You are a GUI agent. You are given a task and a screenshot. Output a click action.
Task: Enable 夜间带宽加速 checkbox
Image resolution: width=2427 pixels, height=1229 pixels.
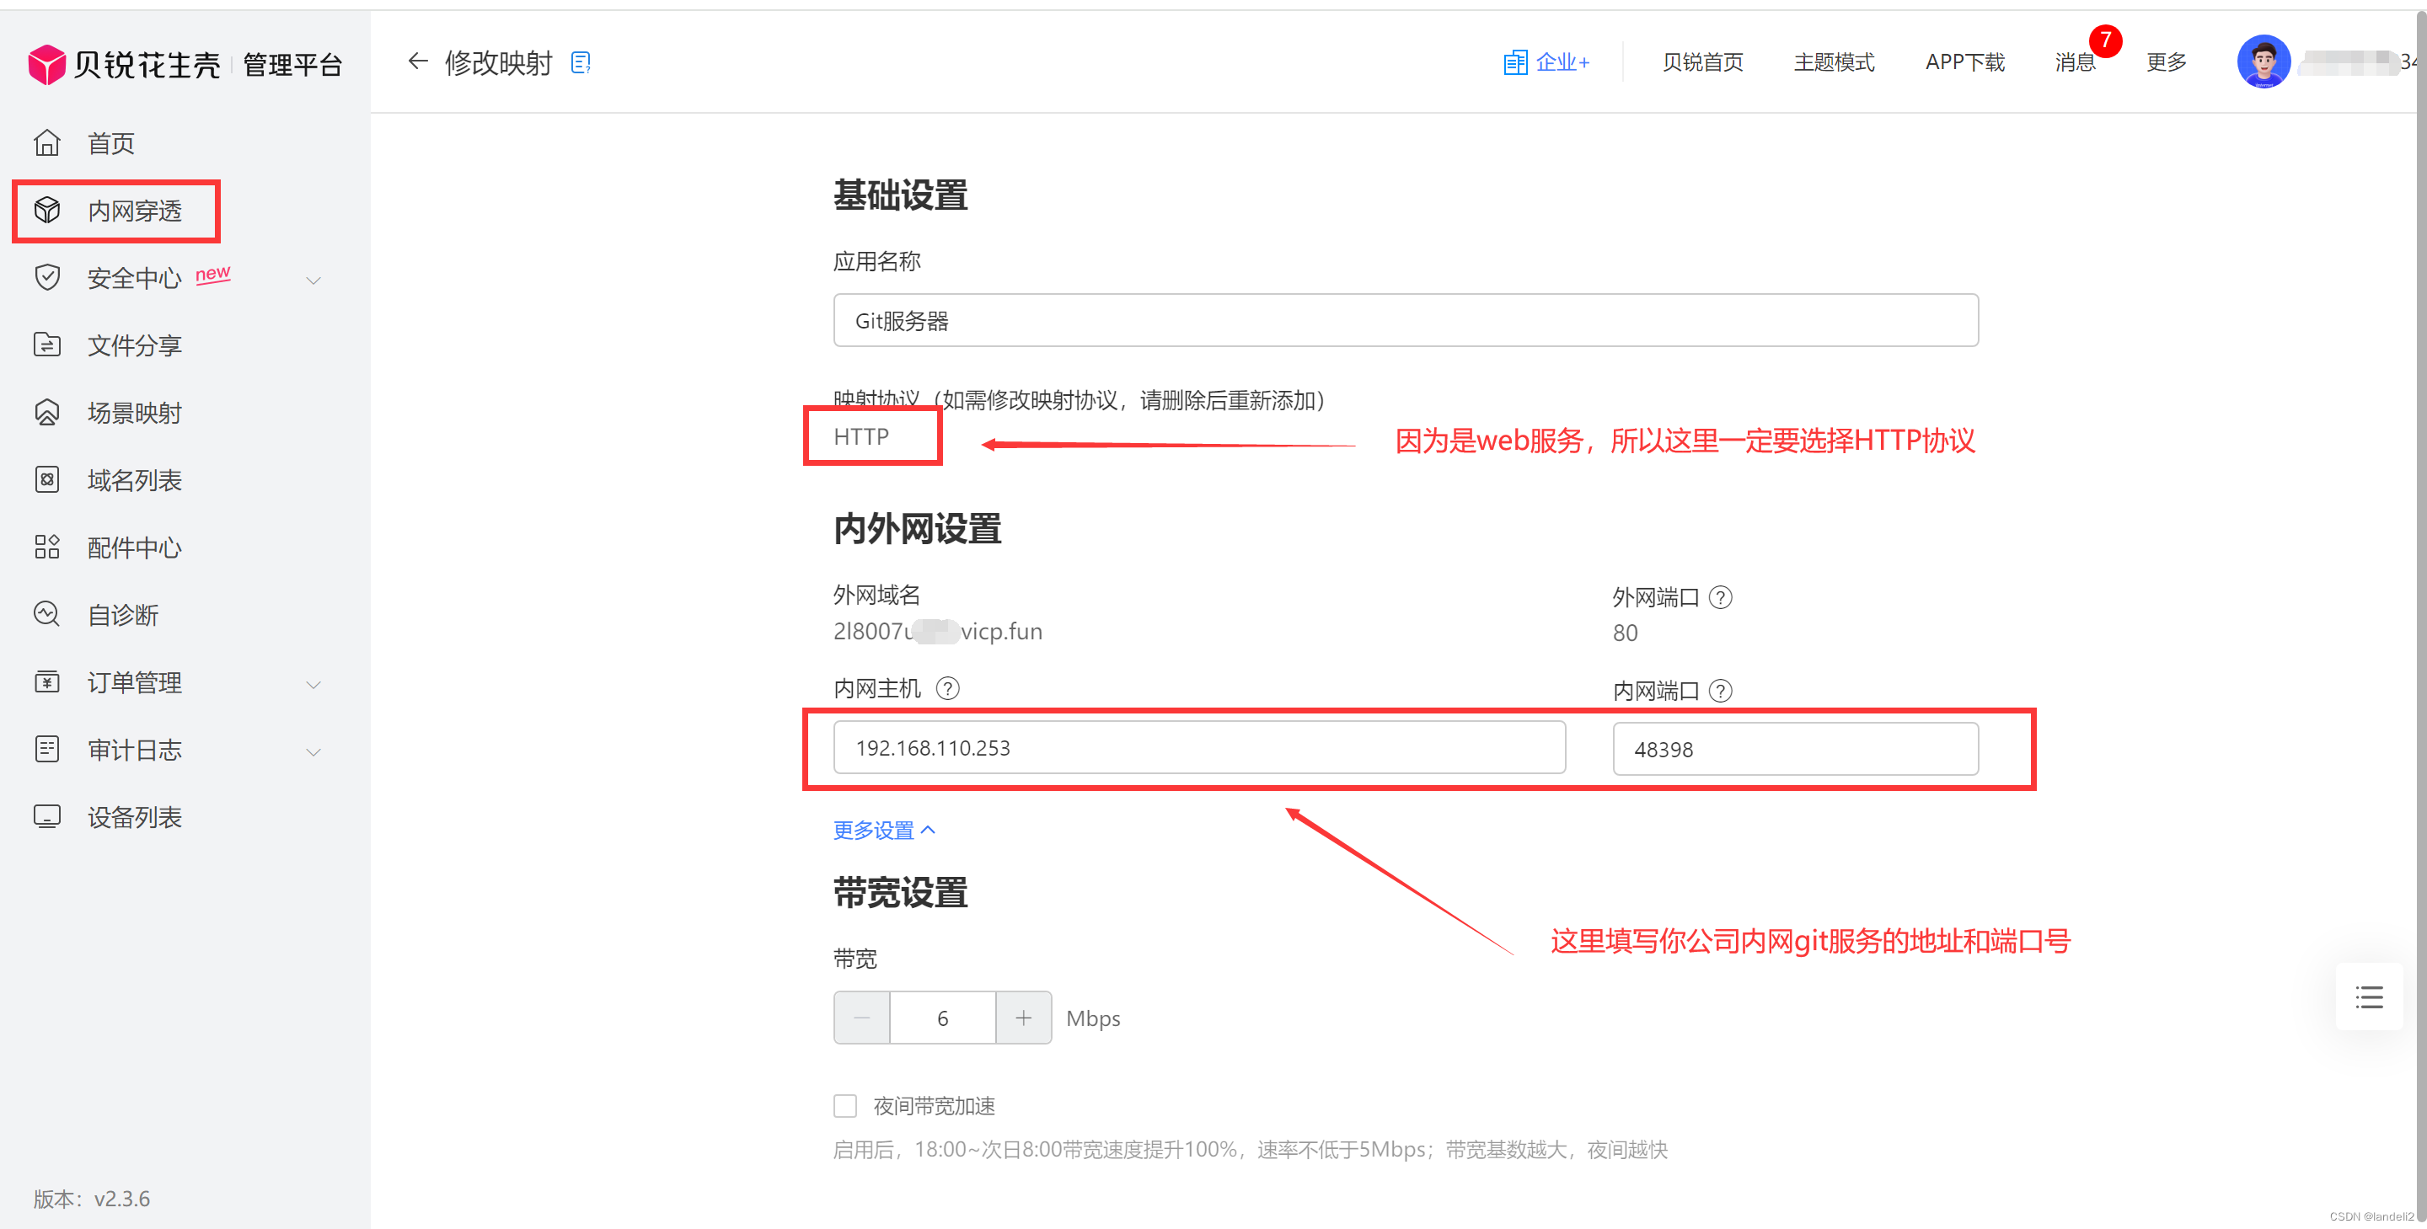point(845,1106)
